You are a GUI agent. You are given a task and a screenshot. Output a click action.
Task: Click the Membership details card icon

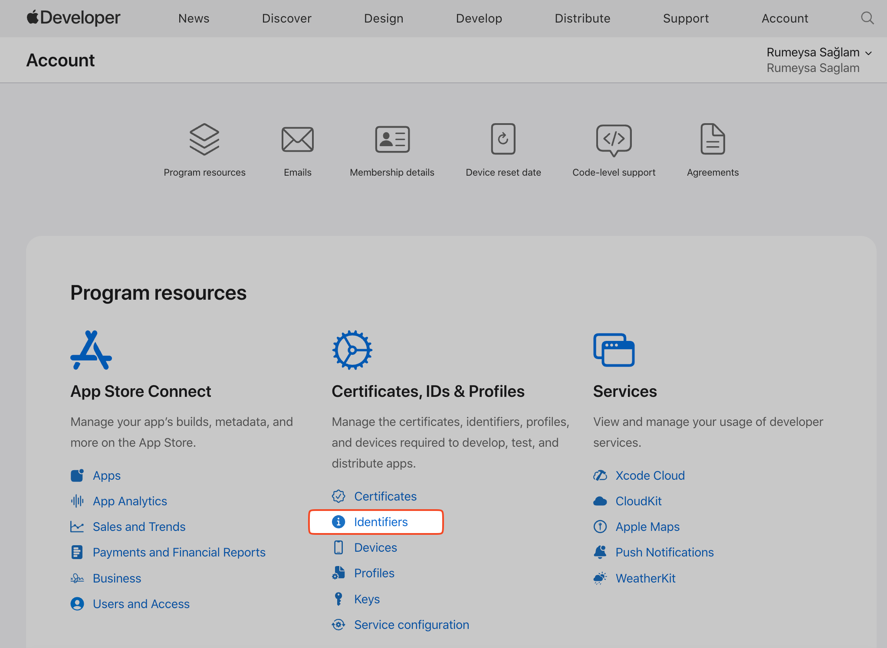392,139
